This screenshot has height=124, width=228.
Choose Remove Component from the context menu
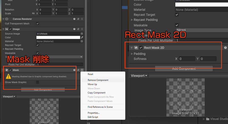point(98,80)
